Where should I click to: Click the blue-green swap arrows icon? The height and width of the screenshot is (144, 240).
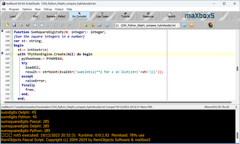click(x=100, y=25)
